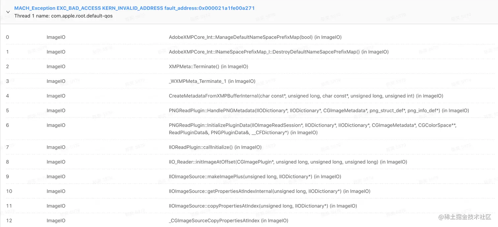Select frame 11 copyPropertiesAtIndex symbol
498x227 pixels.
pyautogui.click(x=263, y=206)
